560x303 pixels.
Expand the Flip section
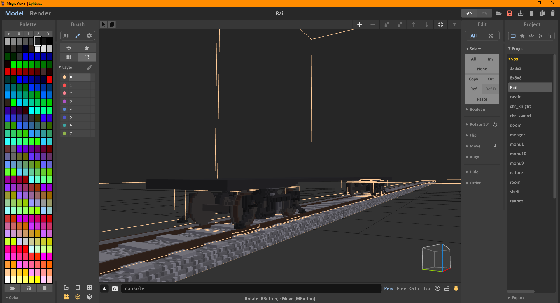[473, 135]
